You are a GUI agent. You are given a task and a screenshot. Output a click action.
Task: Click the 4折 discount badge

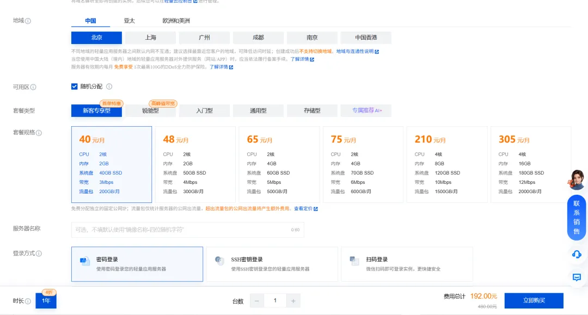49,292
